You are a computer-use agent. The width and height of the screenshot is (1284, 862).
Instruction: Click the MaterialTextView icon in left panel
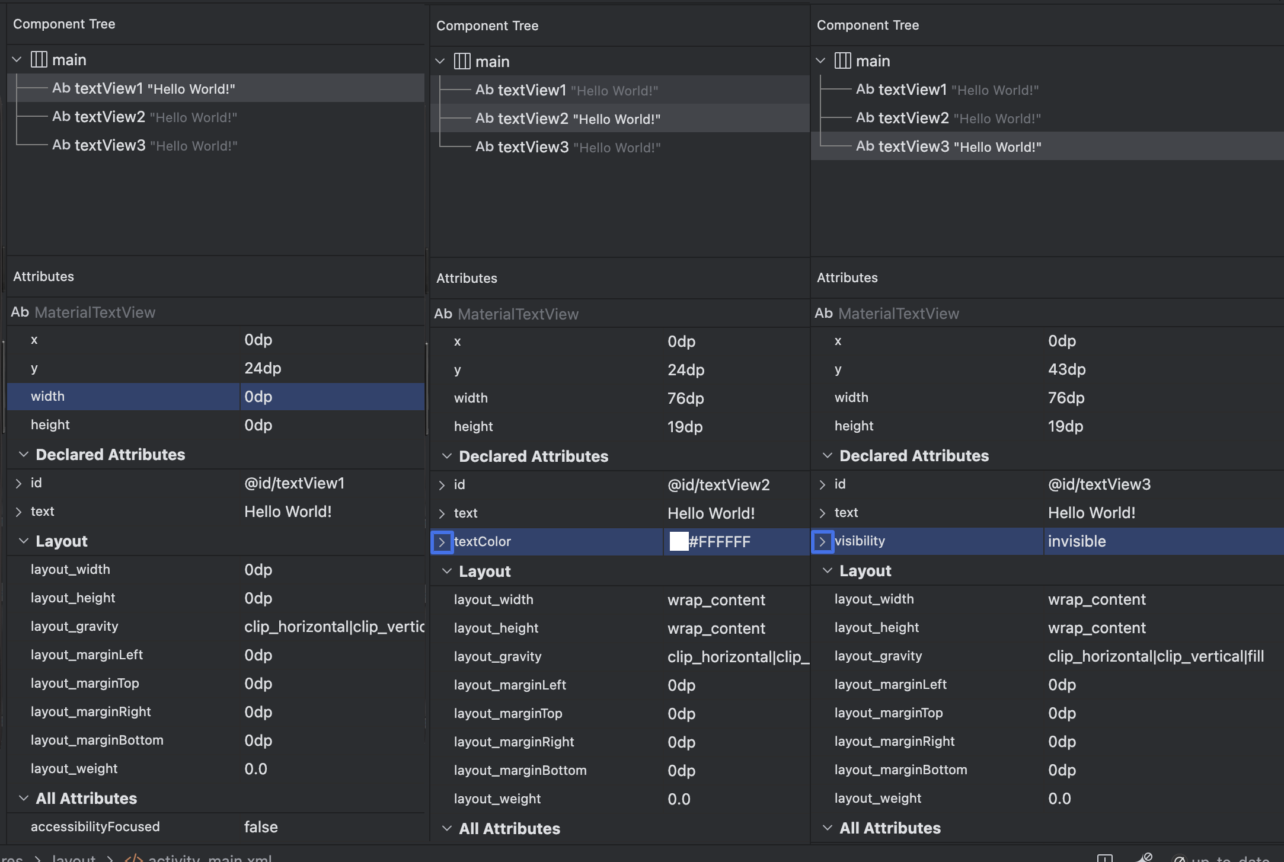coord(18,312)
